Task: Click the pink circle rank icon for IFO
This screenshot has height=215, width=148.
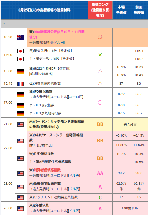Action: (x=100, y=103)
